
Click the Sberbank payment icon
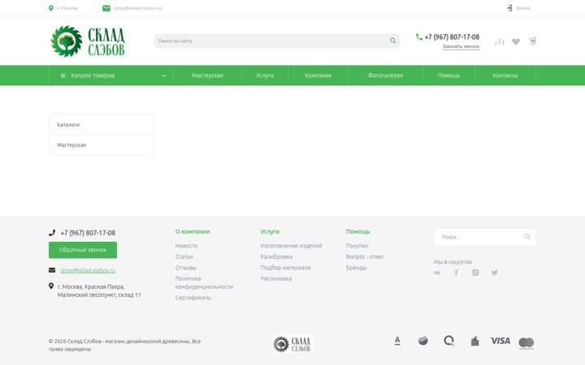[423, 341]
